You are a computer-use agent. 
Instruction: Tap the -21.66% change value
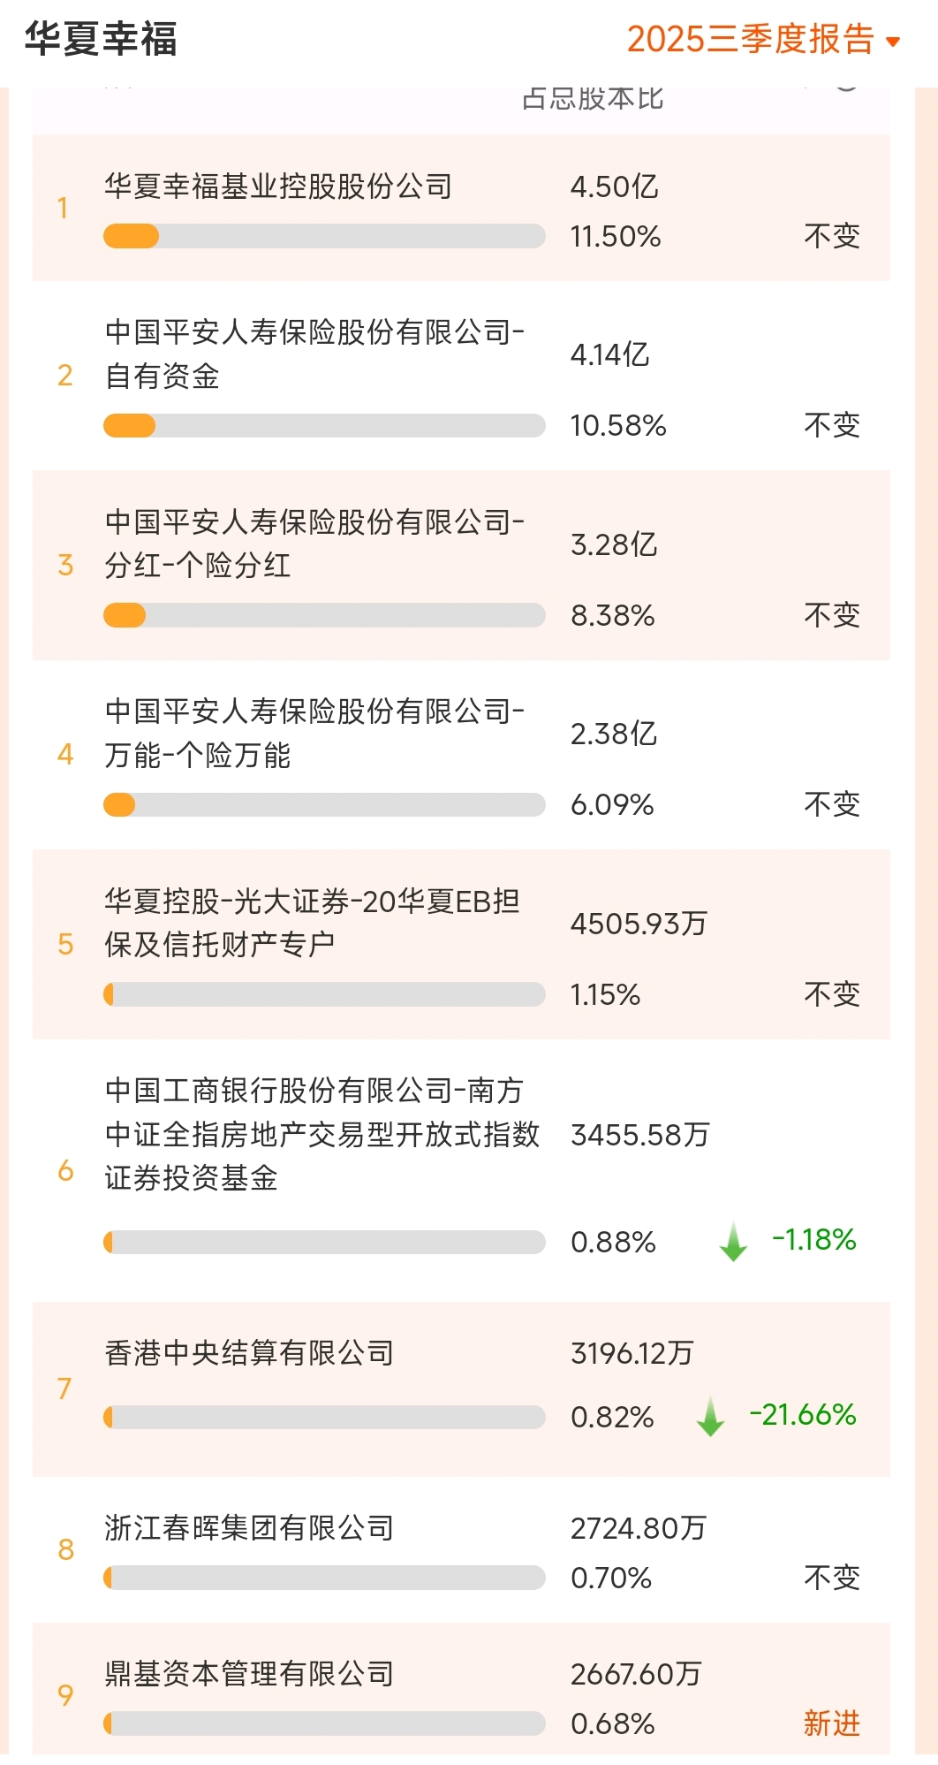(x=802, y=1415)
